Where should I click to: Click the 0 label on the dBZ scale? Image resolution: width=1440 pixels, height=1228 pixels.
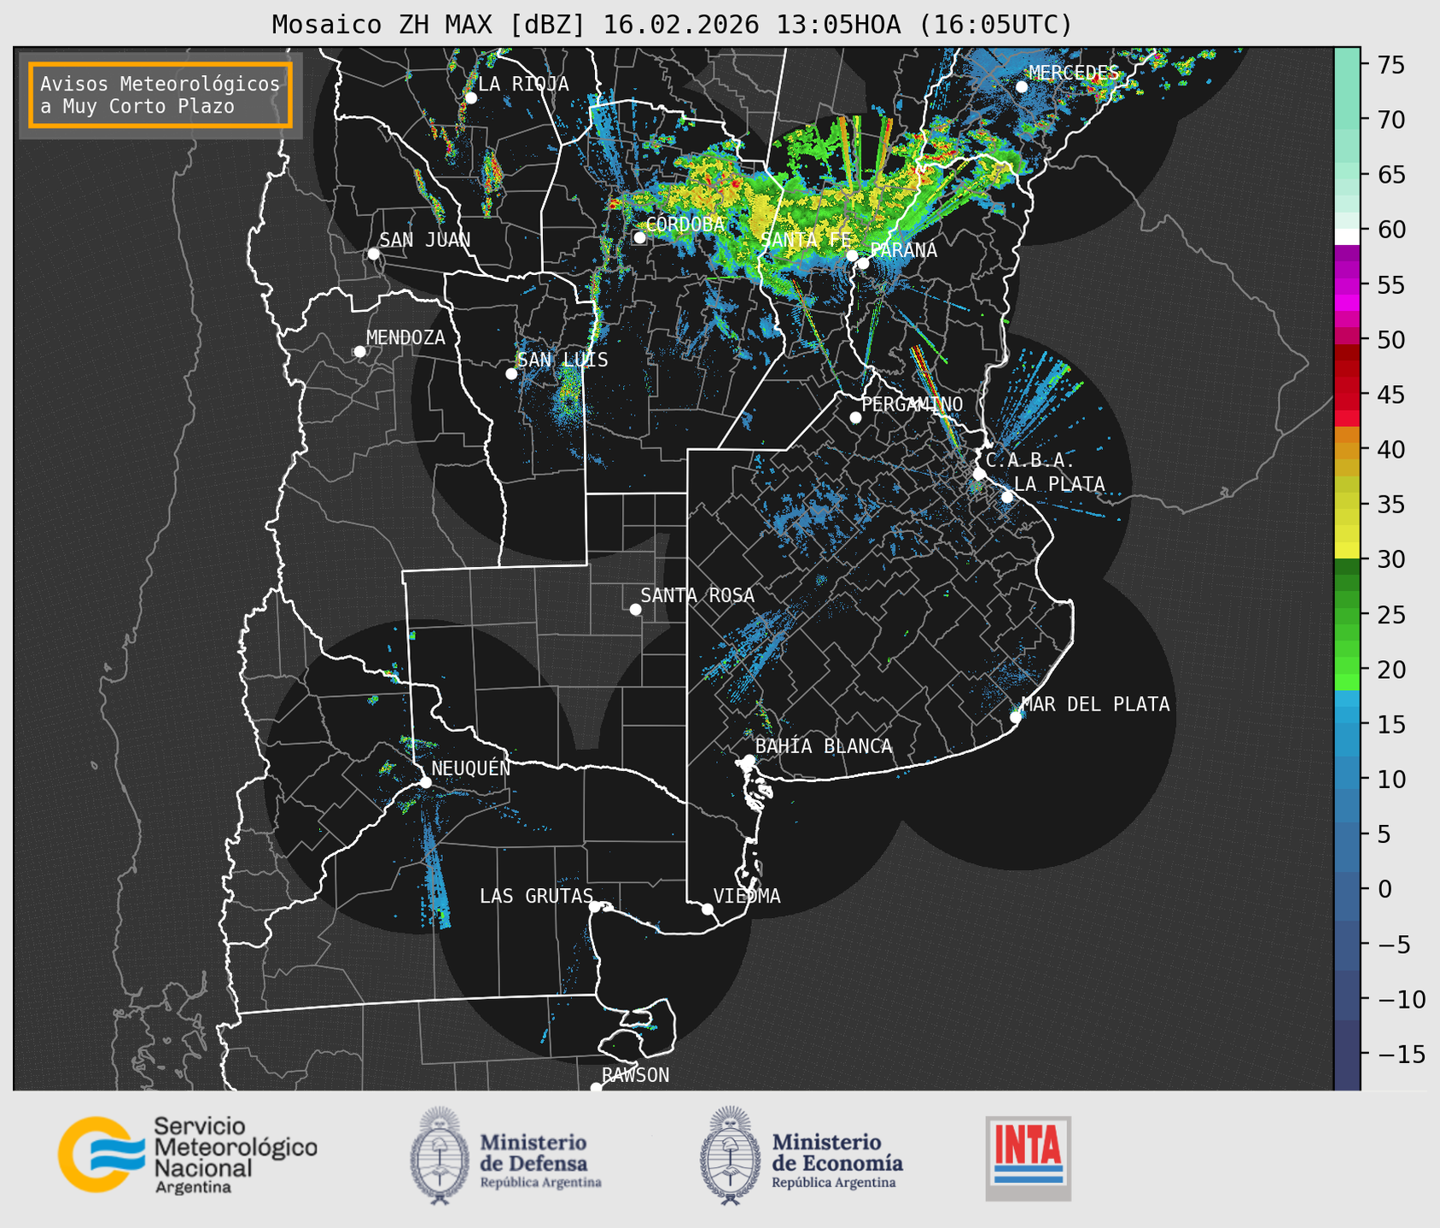[1385, 889]
